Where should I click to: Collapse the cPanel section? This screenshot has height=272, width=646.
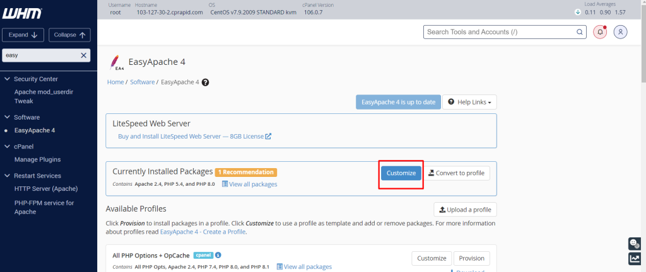[x=7, y=146]
